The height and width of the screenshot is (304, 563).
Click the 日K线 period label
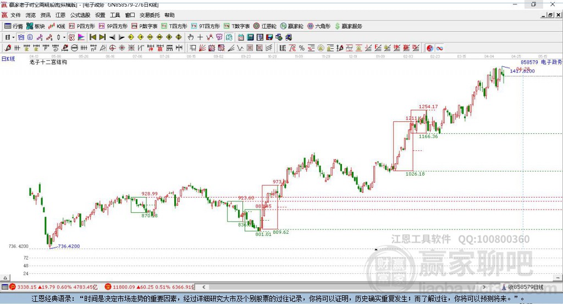8,59
